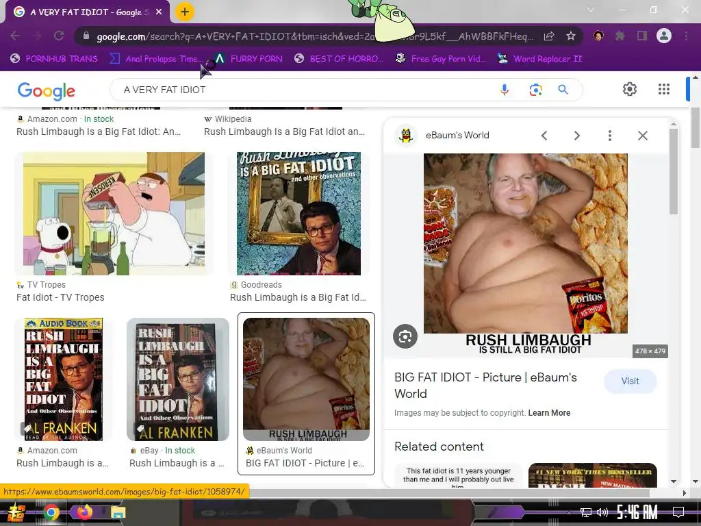Open Firefox from the taskbar
The width and height of the screenshot is (701, 526).
tap(85, 512)
